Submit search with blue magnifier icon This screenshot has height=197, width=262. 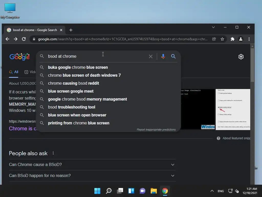173,56
